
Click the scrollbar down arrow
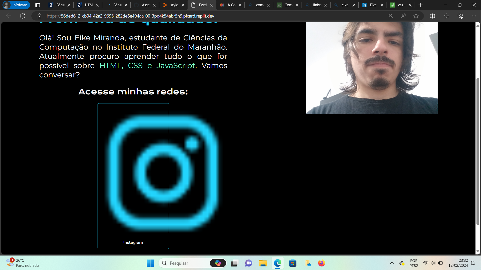(x=478, y=251)
